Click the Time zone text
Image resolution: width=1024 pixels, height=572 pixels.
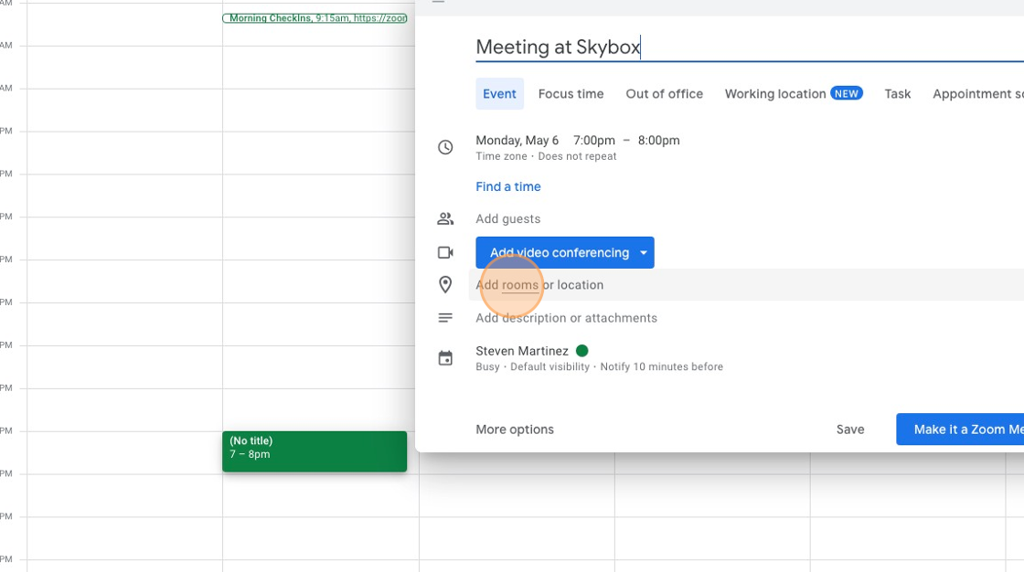pyautogui.click(x=501, y=157)
